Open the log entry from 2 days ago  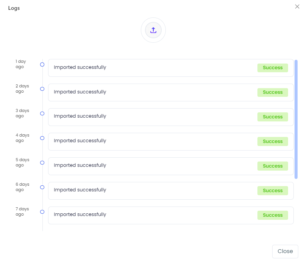point(171,92)
